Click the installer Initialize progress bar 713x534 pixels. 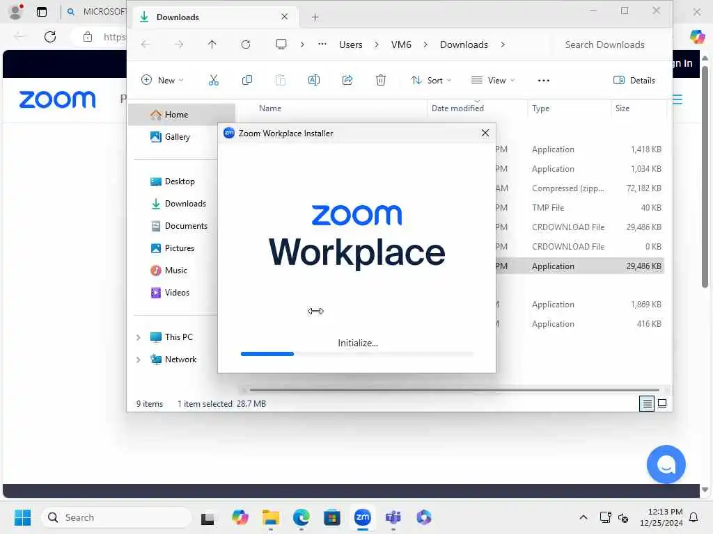(x=357, y=354)
